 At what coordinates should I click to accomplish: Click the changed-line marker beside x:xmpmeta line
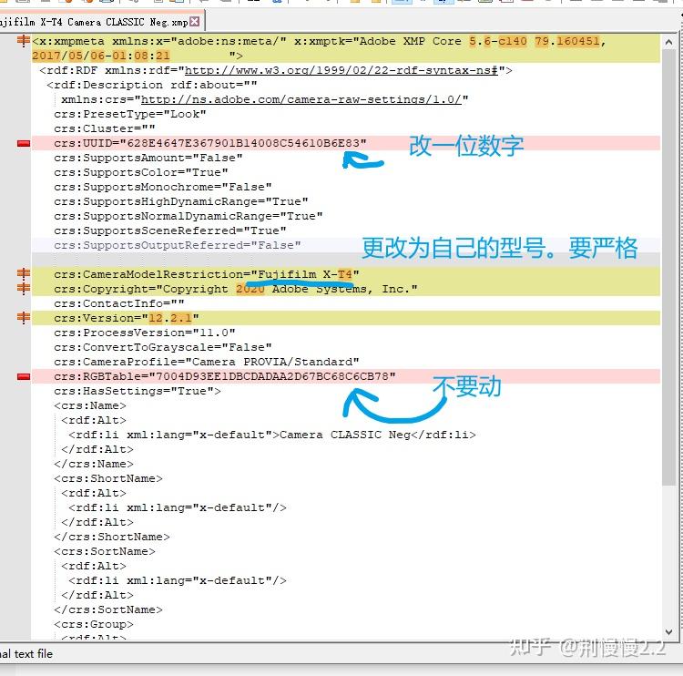[x=23, y=41]
